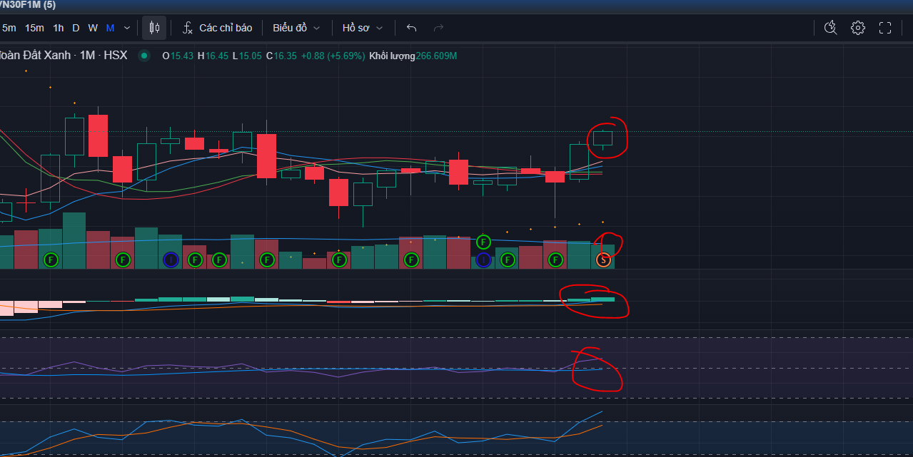Image resolution: width=913 pixels, height=457 pixels.
Task: Click the F marker stacked above the blue I marker
Action: 483,242
